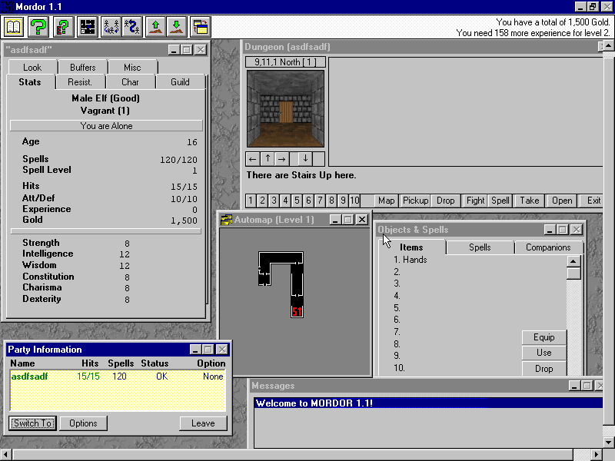615x461 pixels.
Task: Open the automap toolbar icon
Action: click(88, 27)
